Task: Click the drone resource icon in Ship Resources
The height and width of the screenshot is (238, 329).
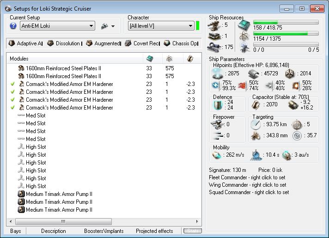Action: pyautogui.click(x=244, y=48)
